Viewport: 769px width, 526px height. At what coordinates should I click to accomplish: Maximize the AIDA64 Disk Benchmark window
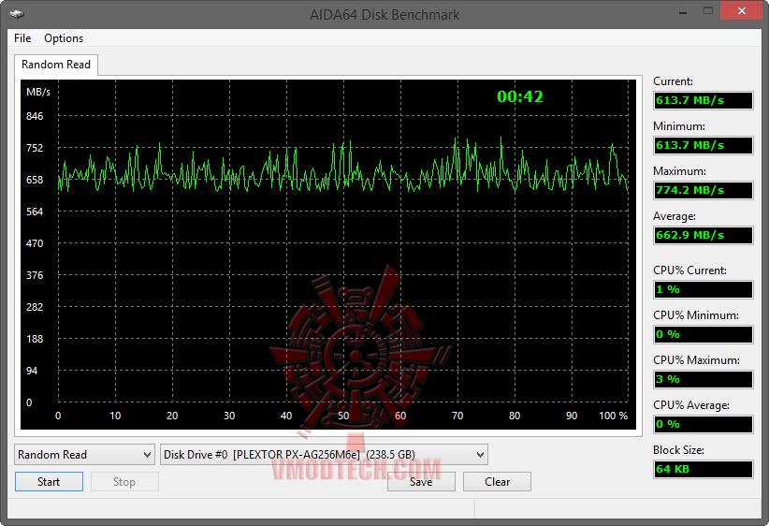pos(708,11)
